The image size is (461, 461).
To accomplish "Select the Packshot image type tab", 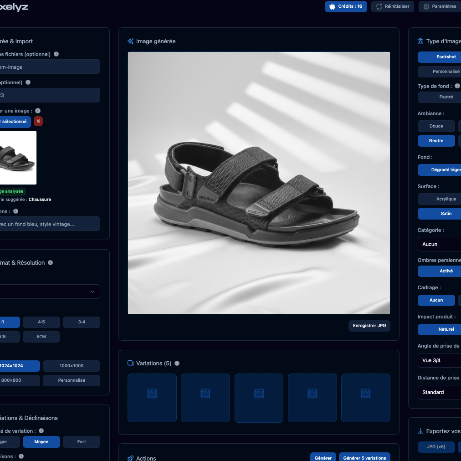I will (440, 57).
